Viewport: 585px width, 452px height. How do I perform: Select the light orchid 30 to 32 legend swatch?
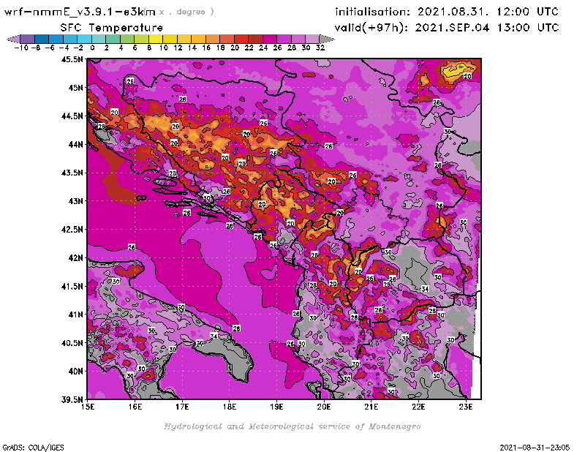tap(312, 39)
